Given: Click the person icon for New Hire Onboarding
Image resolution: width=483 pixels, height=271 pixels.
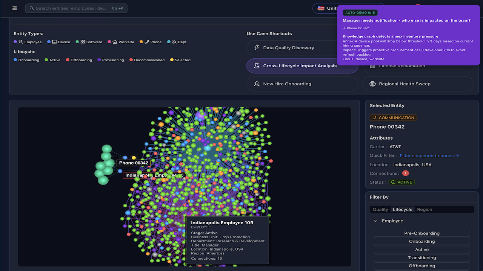Looking at the screenshot, I should 257,84.
